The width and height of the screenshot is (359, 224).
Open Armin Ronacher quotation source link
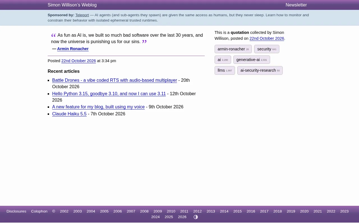tap(73, 49)
